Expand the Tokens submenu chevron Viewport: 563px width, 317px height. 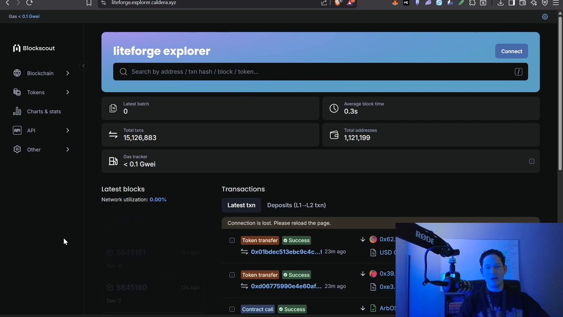[68, 93]
